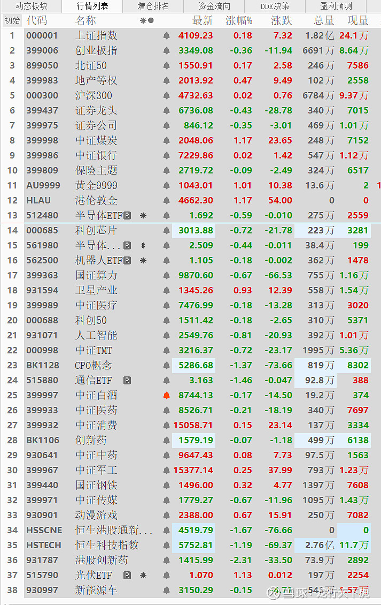Viewport: 381px width, 605px height.
Task: Click the R badge next to 通信ETF
Action: tap(127, 381)
